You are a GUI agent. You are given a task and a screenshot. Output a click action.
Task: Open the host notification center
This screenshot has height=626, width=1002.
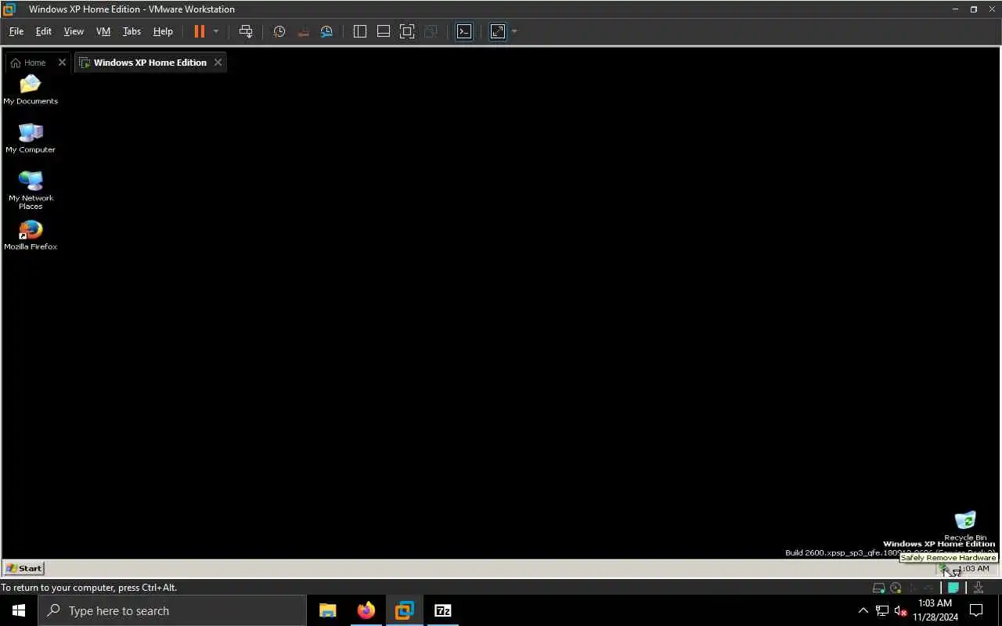point(976,610)
